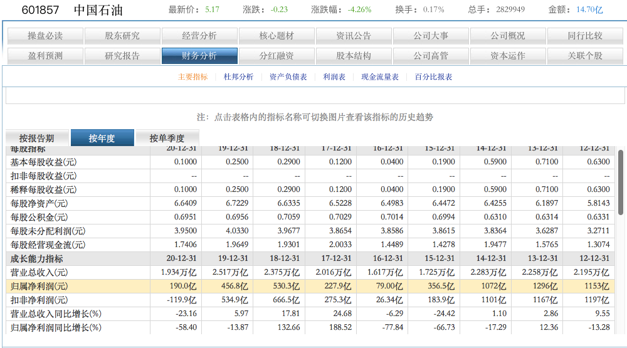627x348 pixels.
Task: Open the 资讯公告 section
Action: [x=354, y=36]
